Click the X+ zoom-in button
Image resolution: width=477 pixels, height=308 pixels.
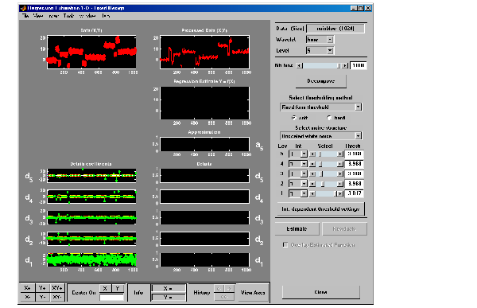27,288
